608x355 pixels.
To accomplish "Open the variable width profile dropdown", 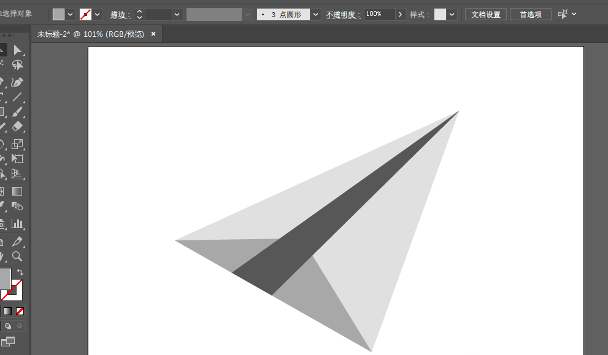I will click(248, 14).
